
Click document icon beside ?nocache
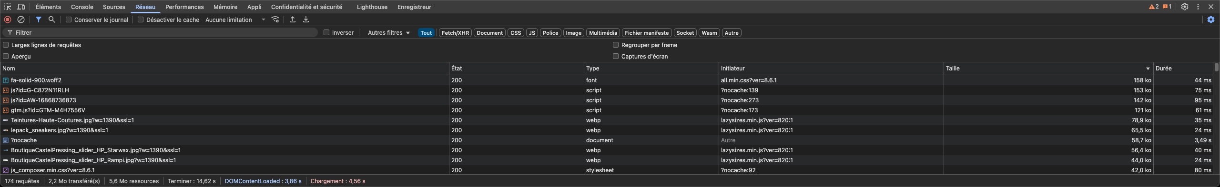[6, 140]
